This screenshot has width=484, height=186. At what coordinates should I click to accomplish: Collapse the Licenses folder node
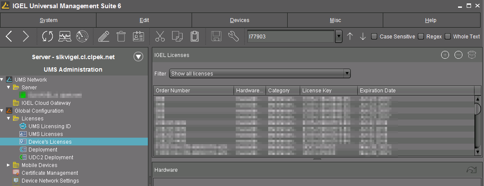tap(9, 119)
